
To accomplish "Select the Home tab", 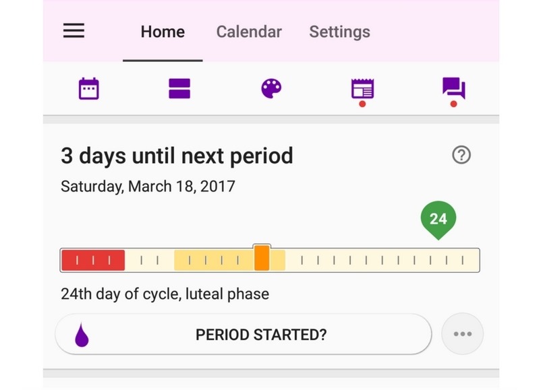I will [x=163, y=32].
